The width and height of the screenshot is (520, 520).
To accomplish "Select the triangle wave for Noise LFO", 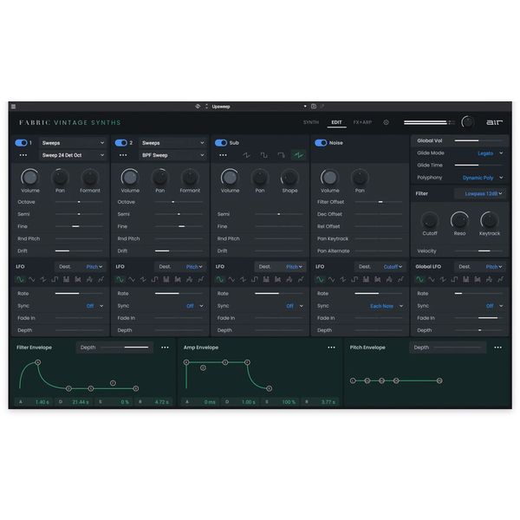I will [332, 280].
